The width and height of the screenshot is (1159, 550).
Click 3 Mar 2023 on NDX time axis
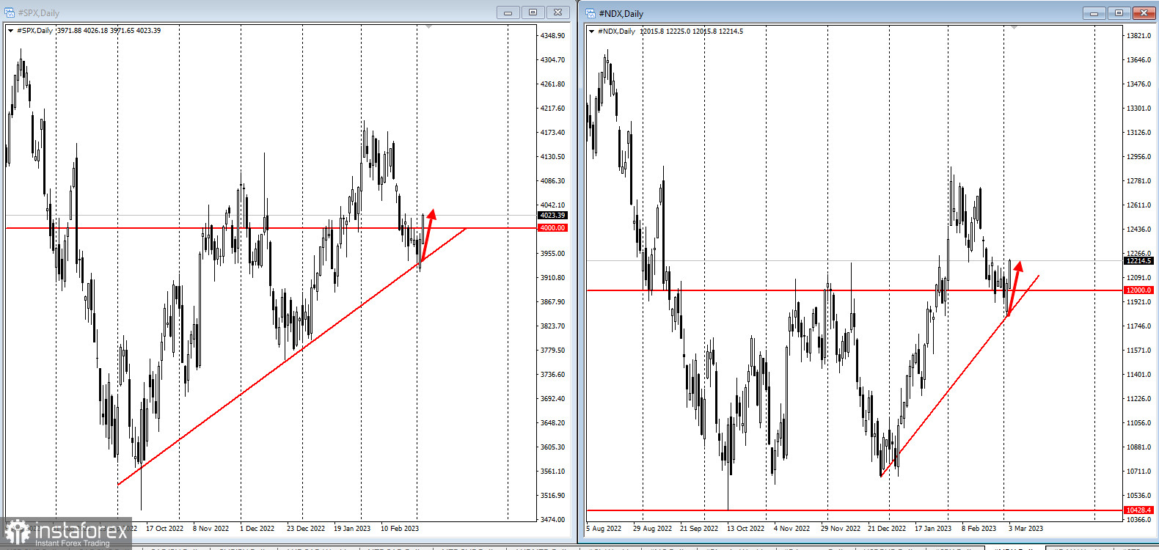click(x=1025, y=529)
